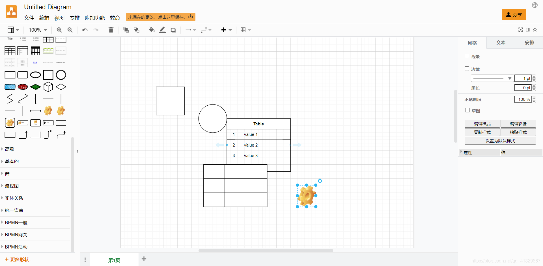
Task: Select the 第1页 page tab
Action: tap(114, 260)
